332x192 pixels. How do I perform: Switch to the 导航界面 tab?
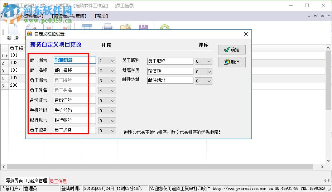(14, 181)
